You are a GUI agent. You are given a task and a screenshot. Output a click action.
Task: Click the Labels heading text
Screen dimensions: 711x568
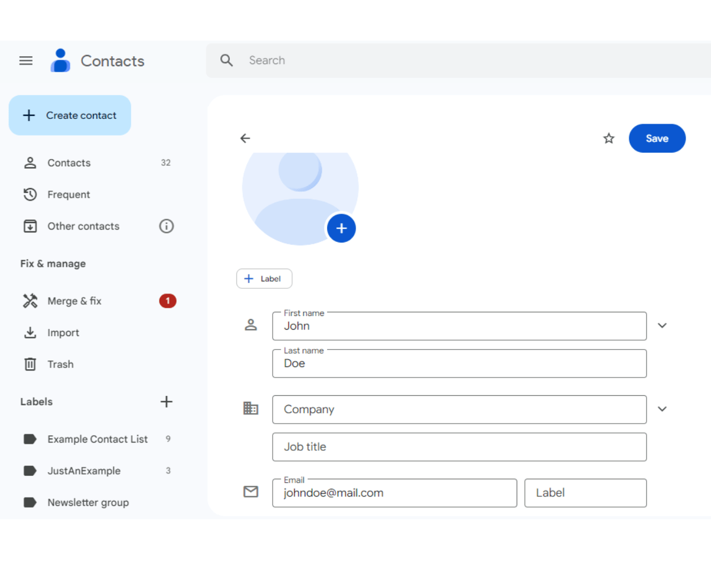click(36, 402)
